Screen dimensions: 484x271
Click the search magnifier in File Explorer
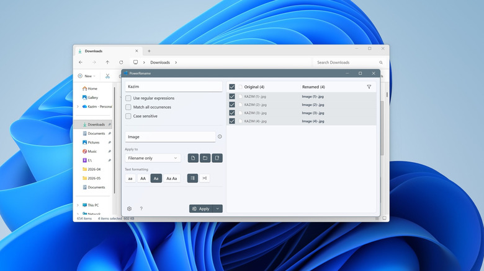(x=381, y=62)
